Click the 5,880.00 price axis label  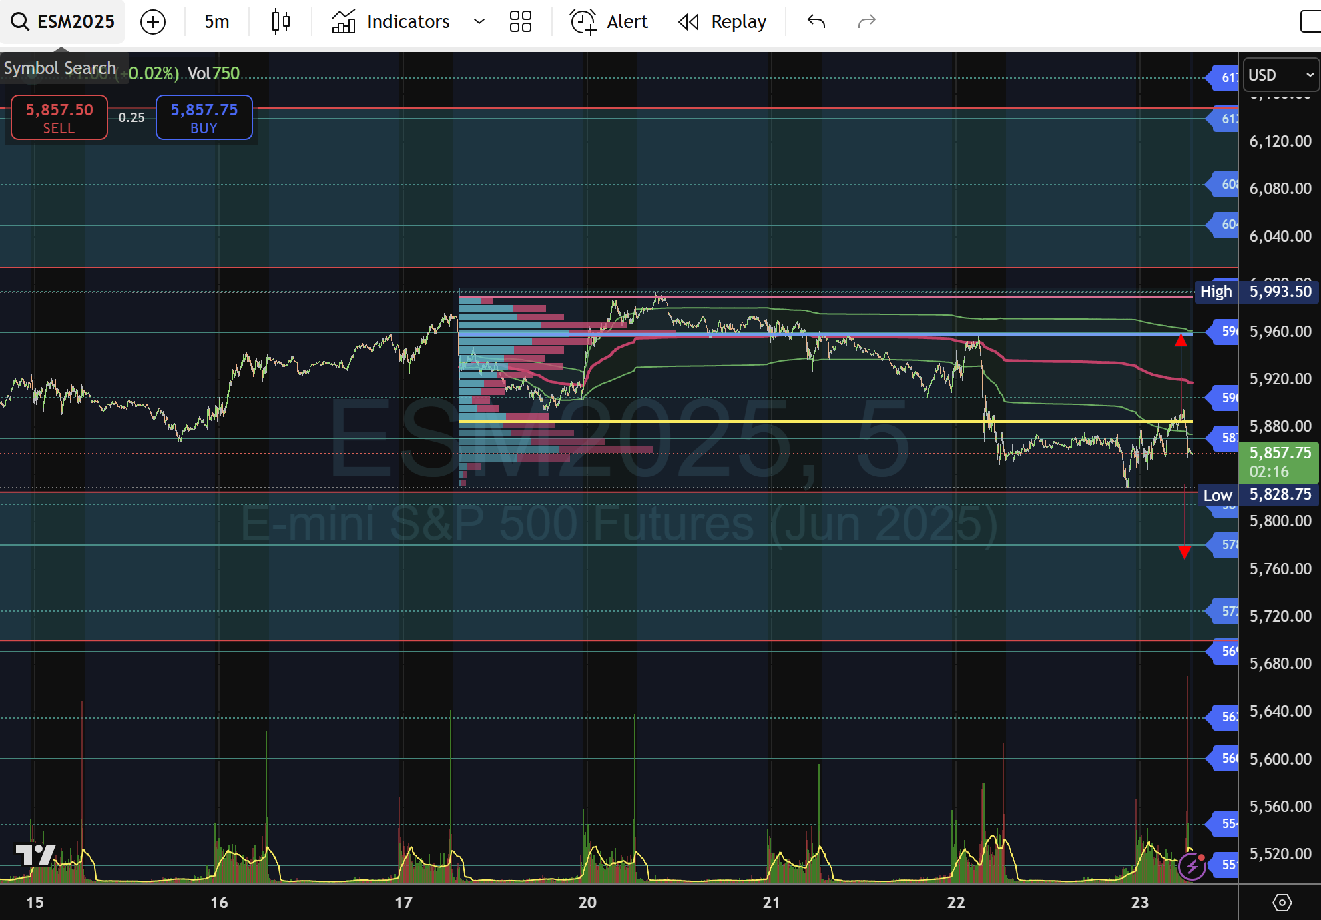[1280, 426]
